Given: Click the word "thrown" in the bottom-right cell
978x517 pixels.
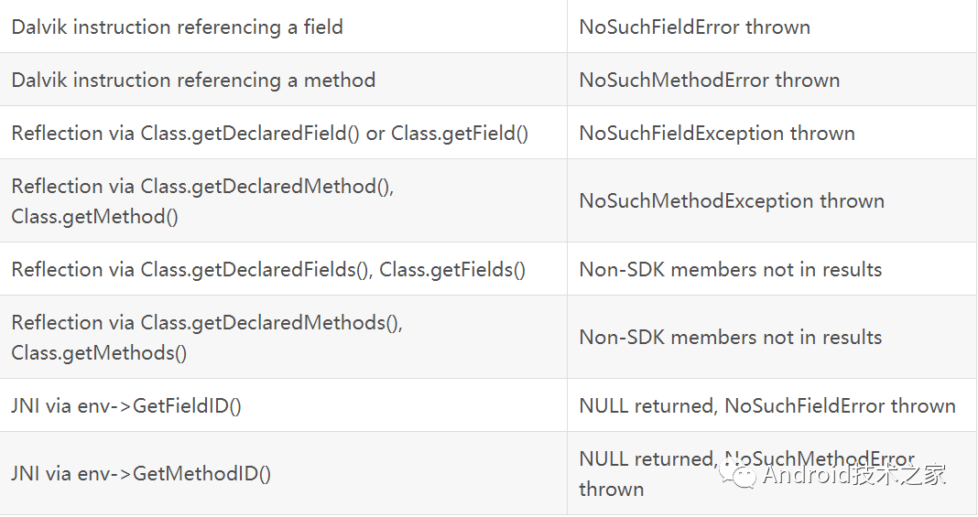Looking at the screenshot, I should point(611,489).
